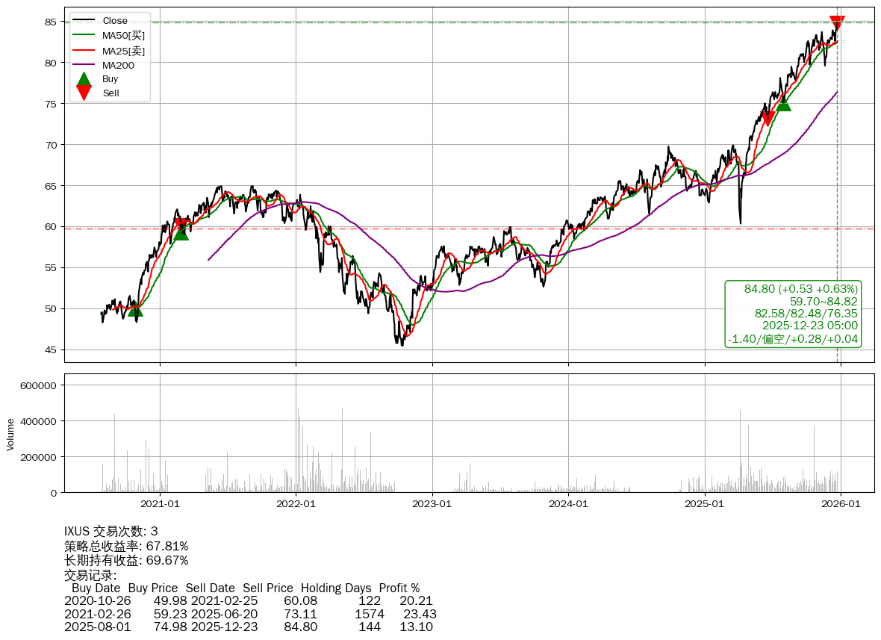Click the black Close line sample in legend
The image size is (881, 640).
[84, 21]
